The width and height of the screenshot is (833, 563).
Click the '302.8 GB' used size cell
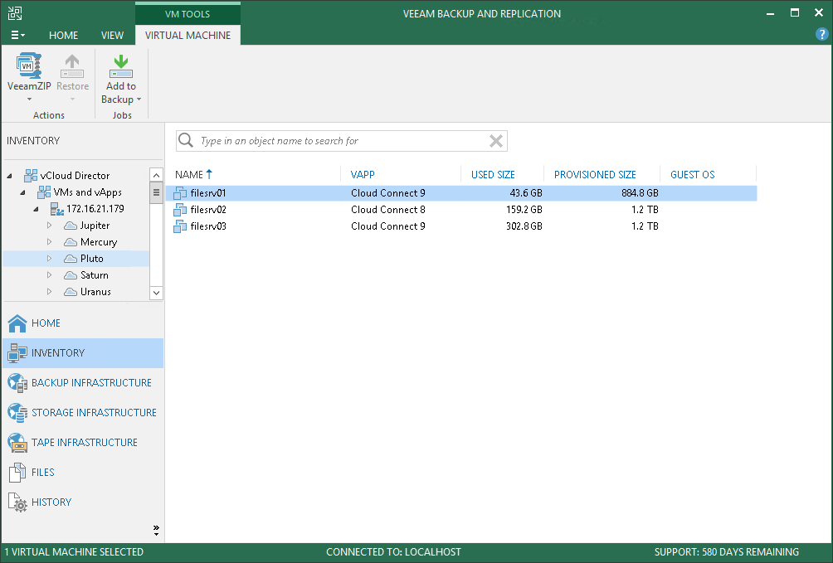click(x=524, y=226)
